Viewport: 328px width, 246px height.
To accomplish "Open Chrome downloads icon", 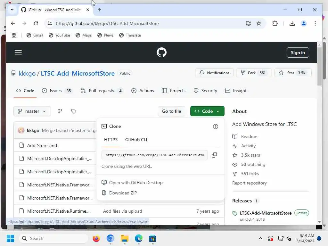I will point(292,23).
